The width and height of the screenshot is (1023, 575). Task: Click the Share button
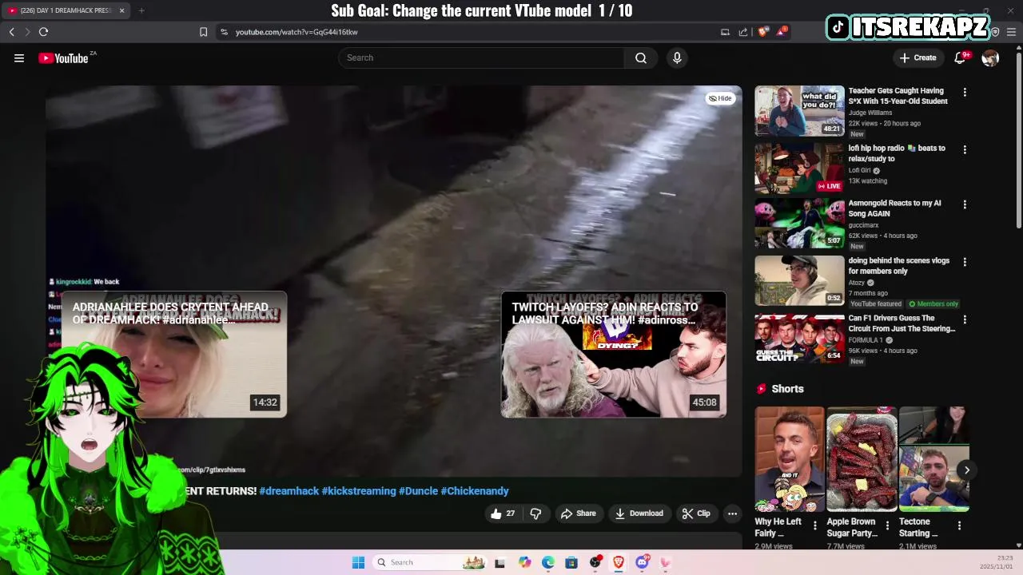pos(579,514)
